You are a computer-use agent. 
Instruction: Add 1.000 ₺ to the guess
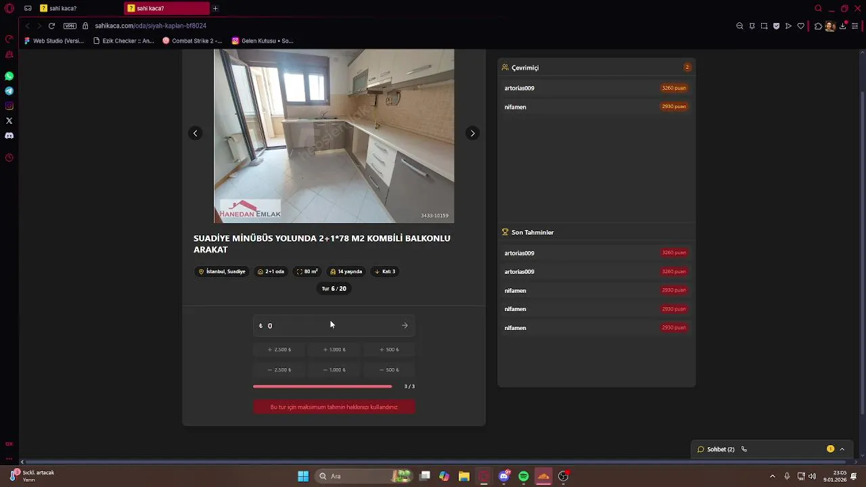point(334,350)
